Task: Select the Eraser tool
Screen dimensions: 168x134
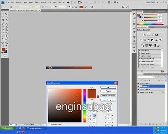Action: (x=3, y=29)
